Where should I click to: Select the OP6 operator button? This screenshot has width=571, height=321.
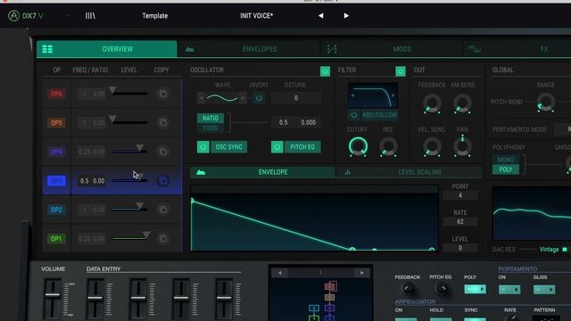56,94
